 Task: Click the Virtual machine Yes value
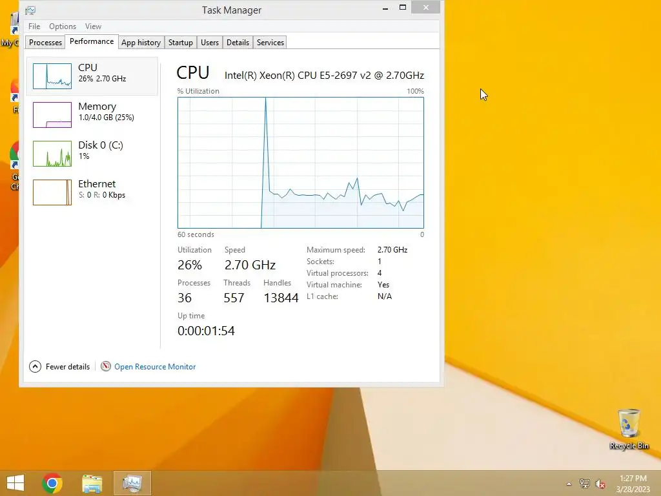tap(383, 285)
